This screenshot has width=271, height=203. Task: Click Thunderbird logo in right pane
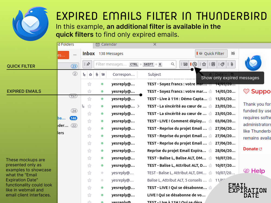point(253,63)
